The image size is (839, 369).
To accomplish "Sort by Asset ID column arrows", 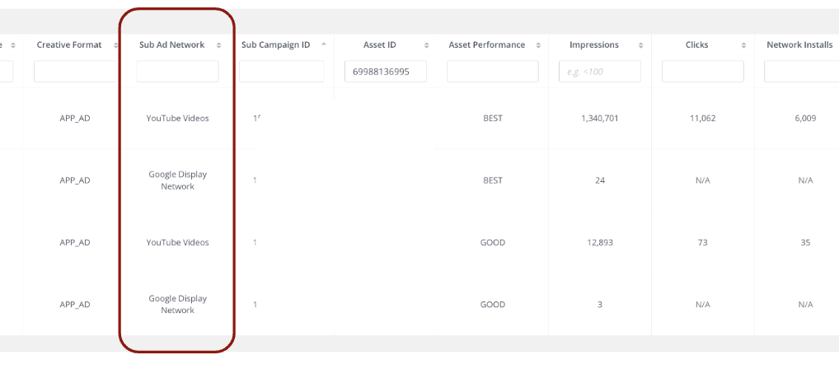I will [426, 45].
